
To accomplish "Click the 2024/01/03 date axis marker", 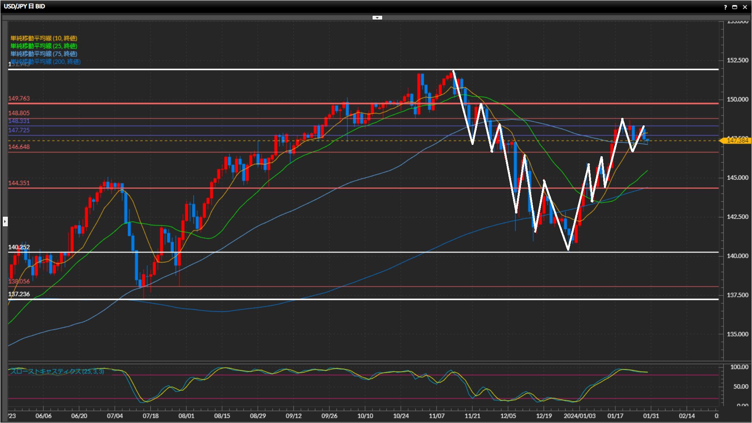I will [x=579, y=416].
